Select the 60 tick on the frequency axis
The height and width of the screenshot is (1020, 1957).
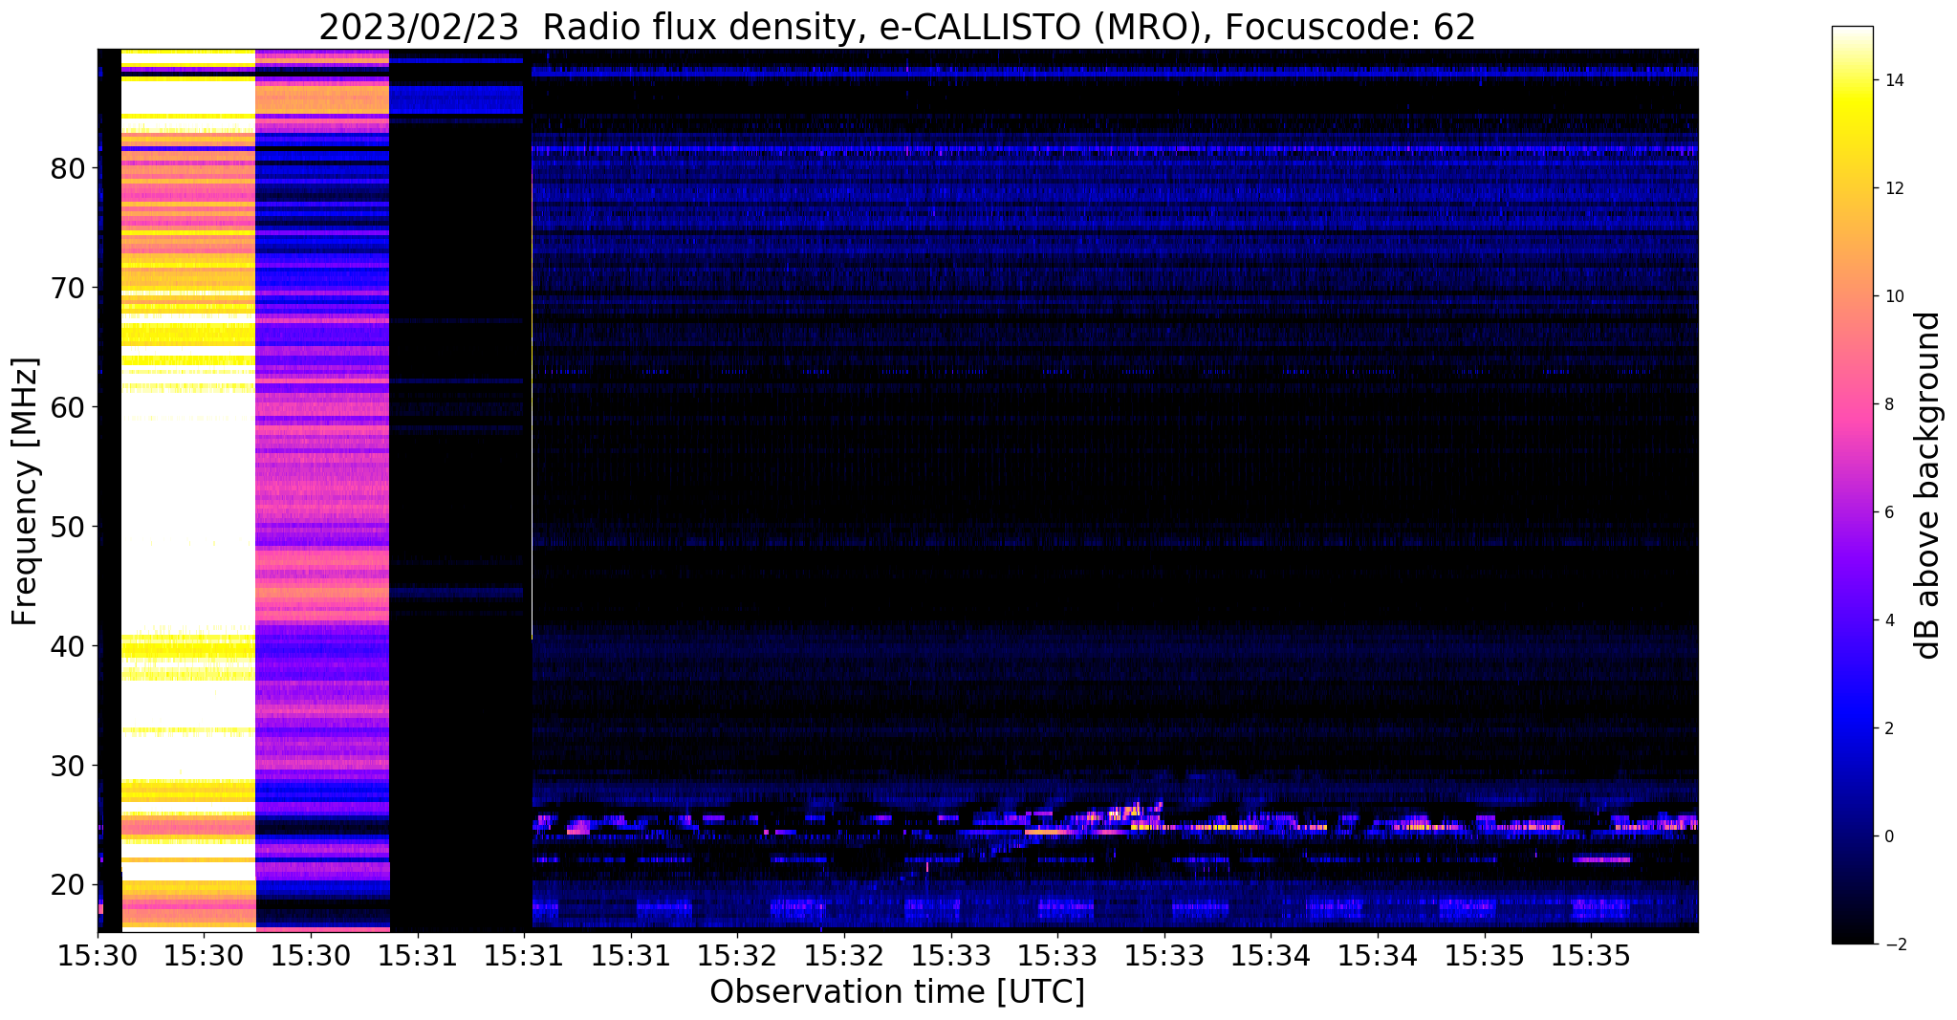69,407
